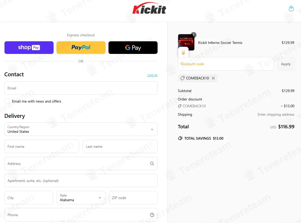Choose Google Pay express checkout

pyautogui.click(x=133, y=48)
